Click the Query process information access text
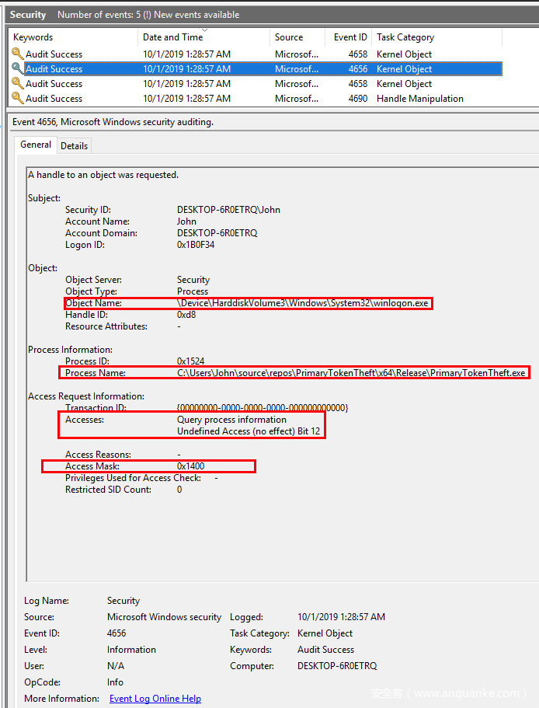 [231, 420]
